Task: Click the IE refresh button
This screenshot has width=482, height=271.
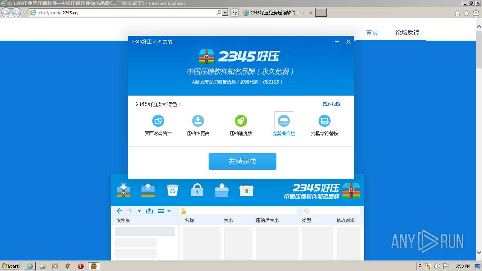Action: (235, 13)
